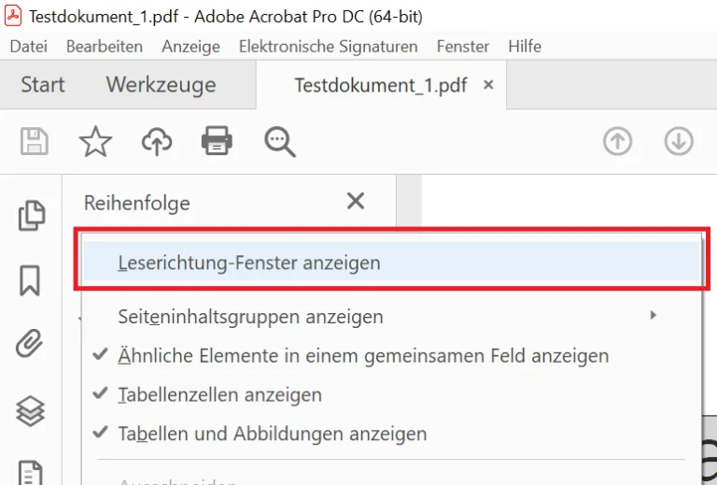
Task: Expand Seiteninhaltsgruppen anzeigen submenu
Action: (x=250, y=317)
